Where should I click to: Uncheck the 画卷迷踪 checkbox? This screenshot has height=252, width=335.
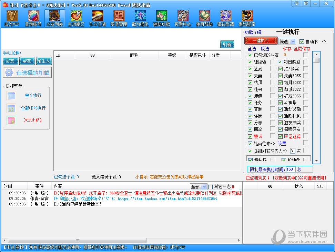280,136
